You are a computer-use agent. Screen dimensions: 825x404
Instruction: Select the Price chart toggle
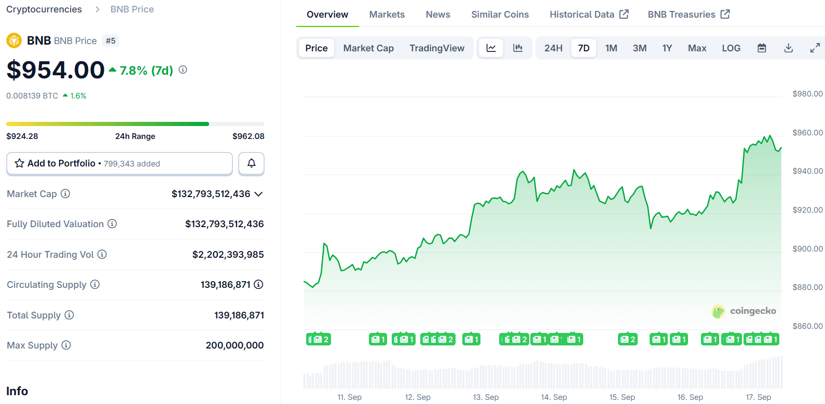click(x=317, y=48)
